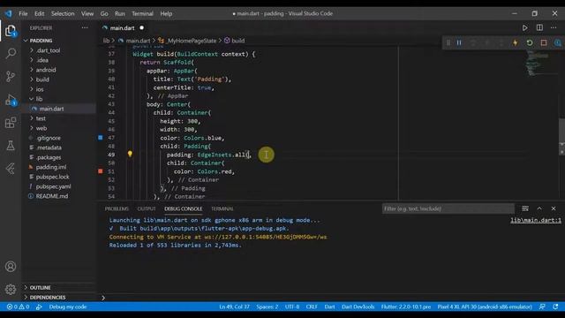Viewport: 565px width, 318px height.
Task: Open the Edit menu
Action: (x=39, y=14)
